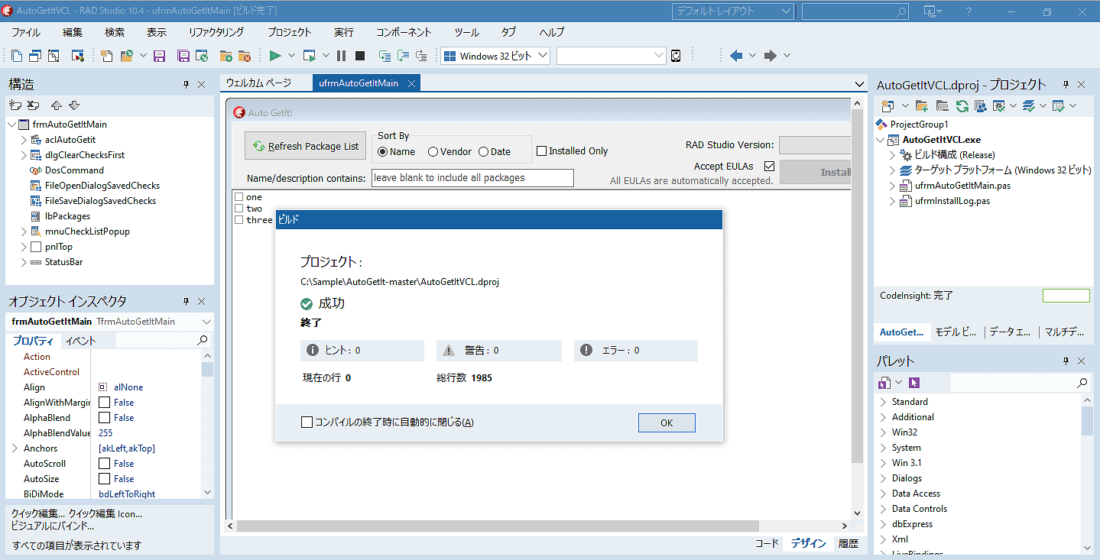This screenshot has width=1100, height=560.
Task: Select the Date sort radio button
Action: click(483, 151)
